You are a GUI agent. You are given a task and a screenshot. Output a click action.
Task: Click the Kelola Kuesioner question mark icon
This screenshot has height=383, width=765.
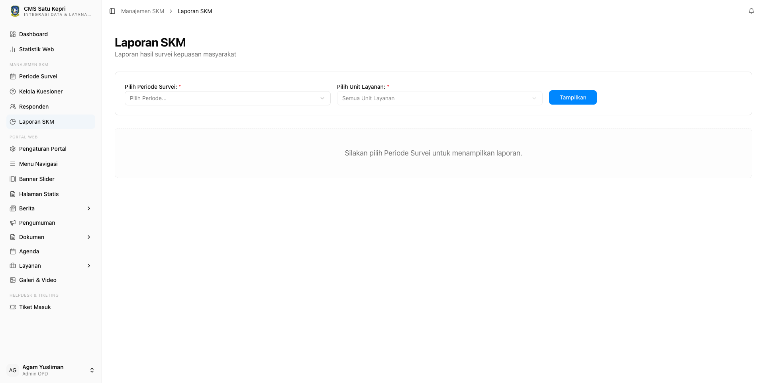[x=13, y=91]
